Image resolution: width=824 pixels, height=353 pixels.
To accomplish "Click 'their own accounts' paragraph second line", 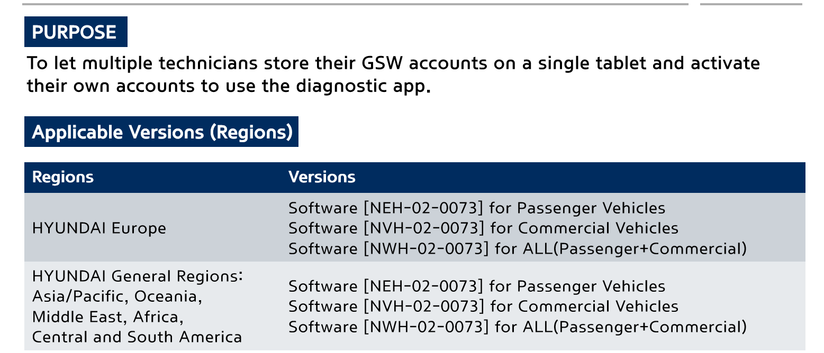I will [x=229, y=86].
